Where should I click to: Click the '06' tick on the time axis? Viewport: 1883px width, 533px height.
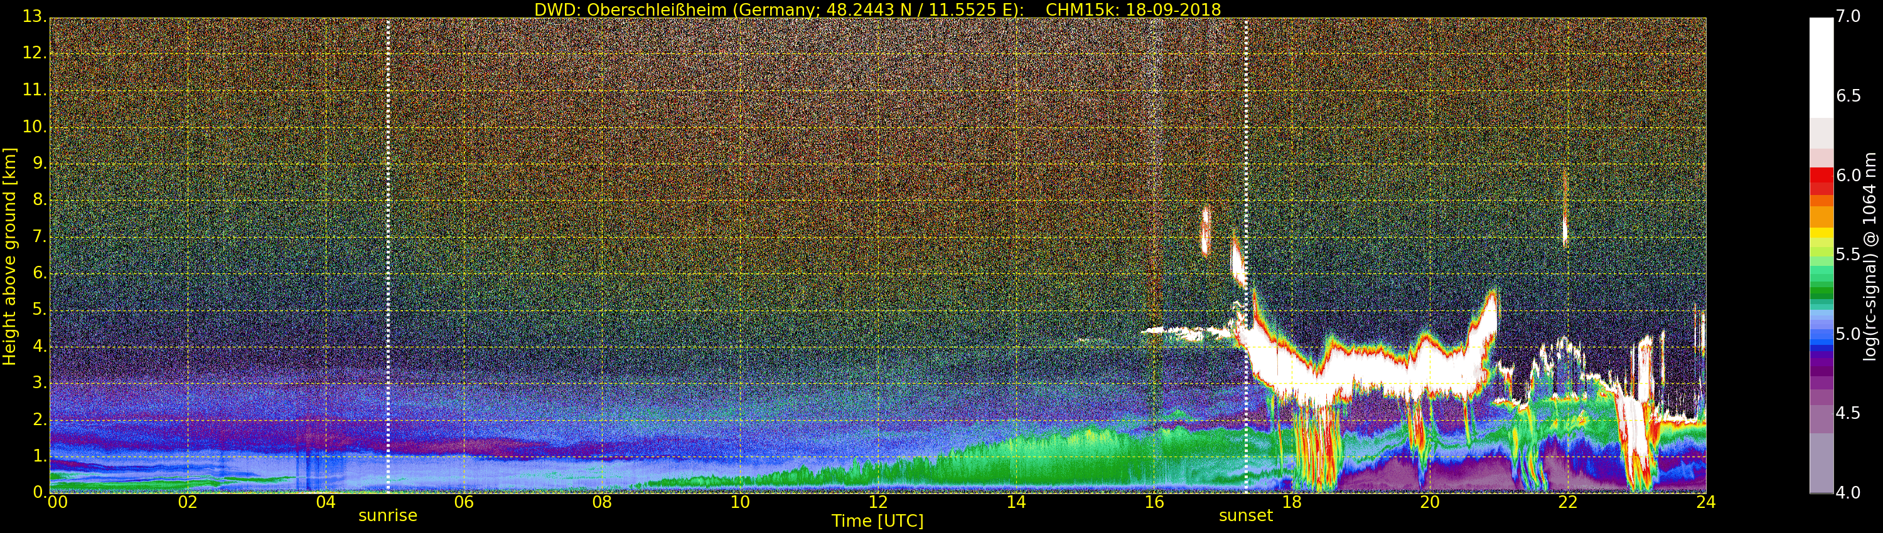464,502
